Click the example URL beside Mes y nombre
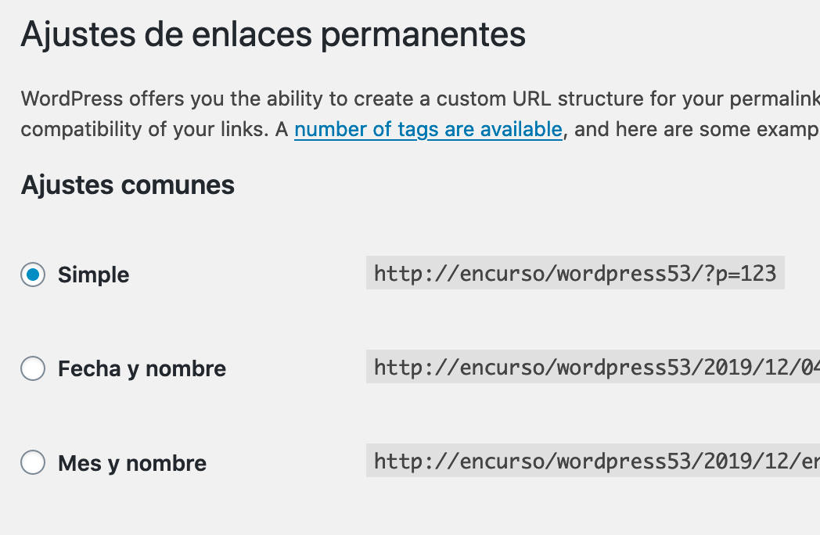Image resolution: width=820 pixels, height=535 pixels. [593, 461]
